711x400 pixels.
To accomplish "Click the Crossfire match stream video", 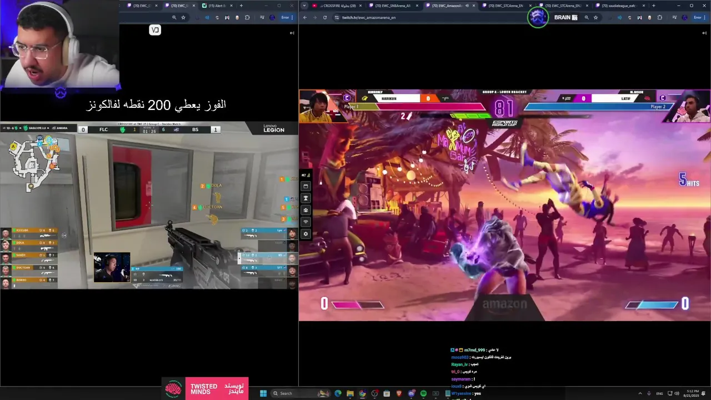I will (149, 206).
